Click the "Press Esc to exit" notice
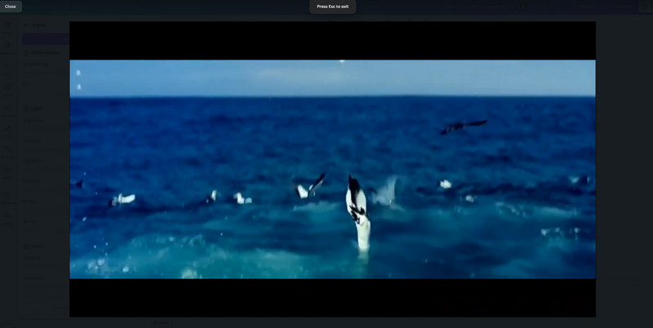 (x=332, y=7)
